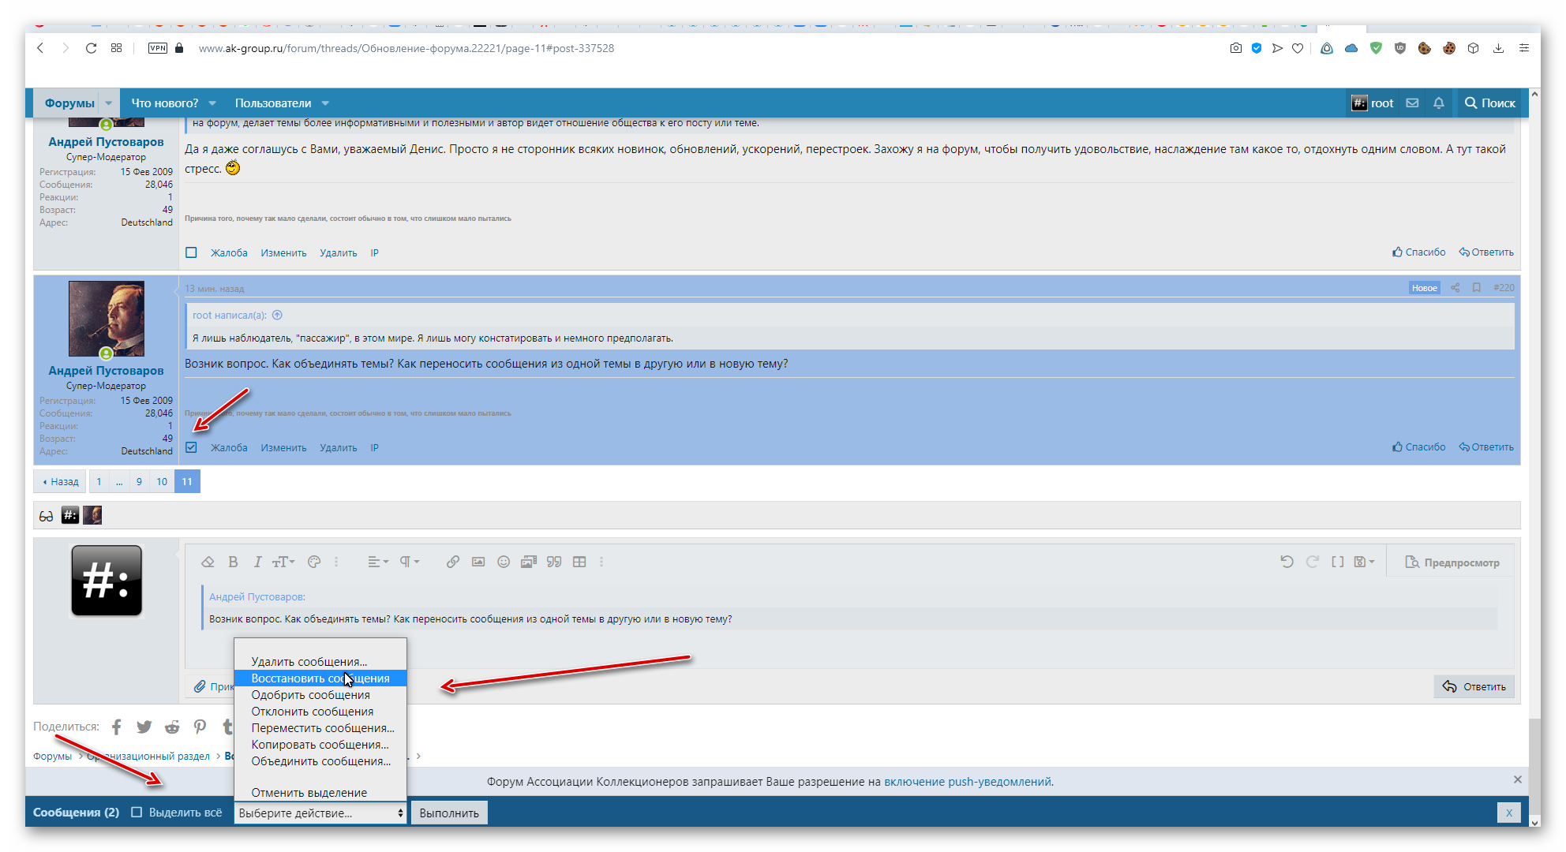Click the eraser remove formatting icon
Screen dimensions: 1566x852
pyautogui.click(x=208, y=562)
